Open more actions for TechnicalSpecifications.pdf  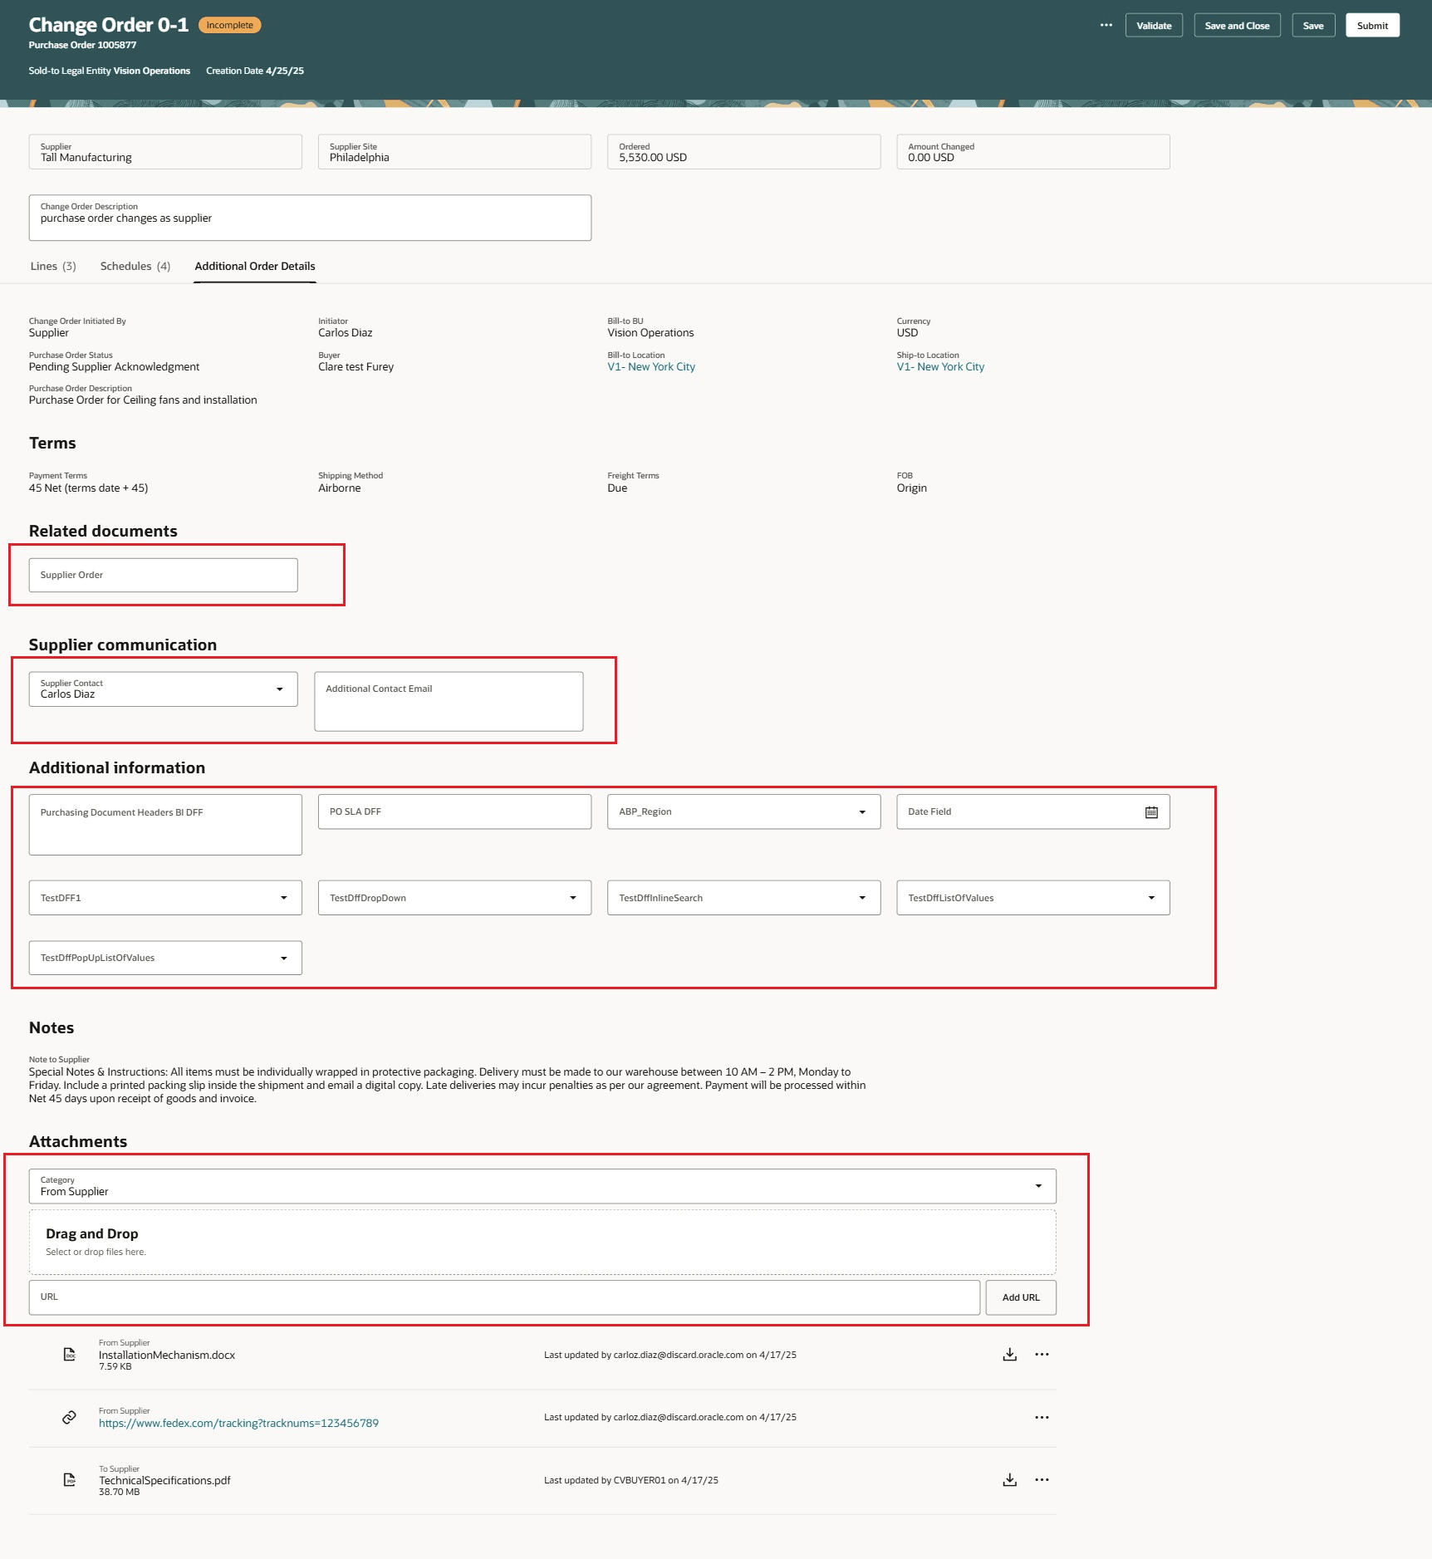1042,1479
